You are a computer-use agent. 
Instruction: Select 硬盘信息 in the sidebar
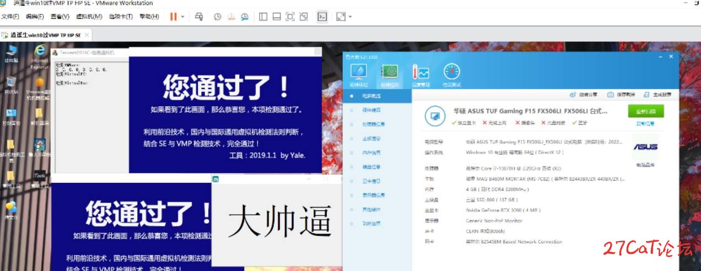(377, 167)
